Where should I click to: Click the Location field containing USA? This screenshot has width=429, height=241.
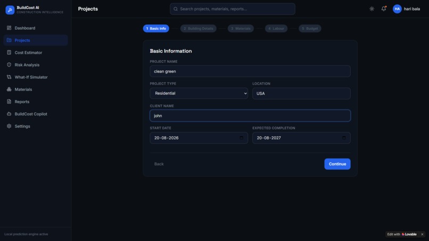click(301, 93)
